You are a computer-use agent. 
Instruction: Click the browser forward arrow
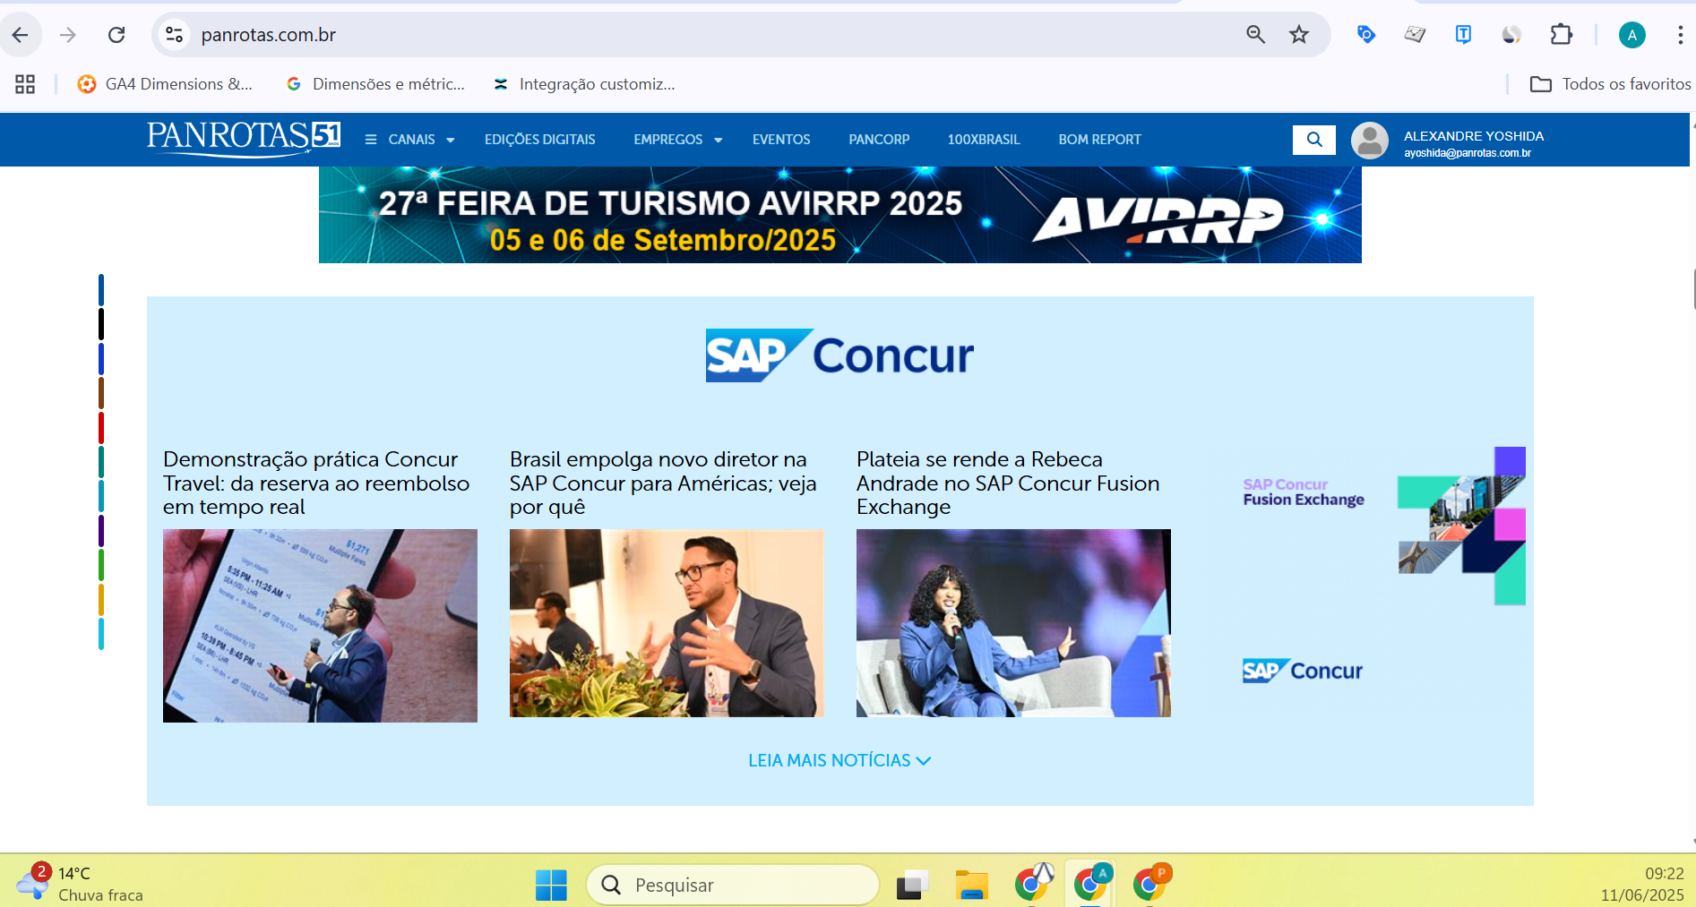click(68, 35)
